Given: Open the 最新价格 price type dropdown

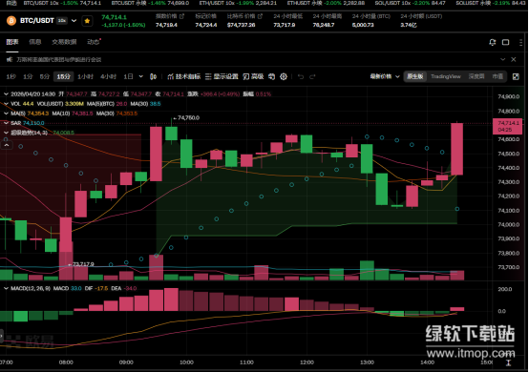Looking at the screenshot, I should (385, 76).
